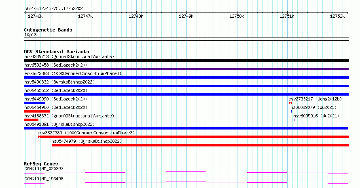Open nsv6454980 (Sedlazeck2020) variant label
This screenshot has height=188, width=360.
click(x=56, y=107)
